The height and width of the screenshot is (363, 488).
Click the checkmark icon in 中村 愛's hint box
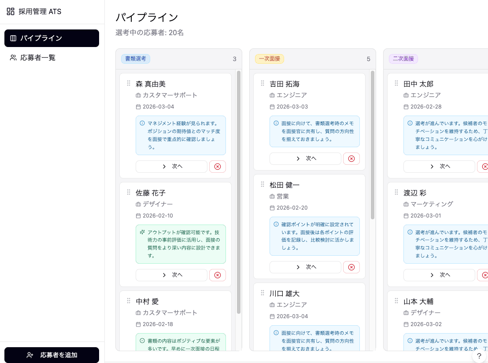click(141, 340)
